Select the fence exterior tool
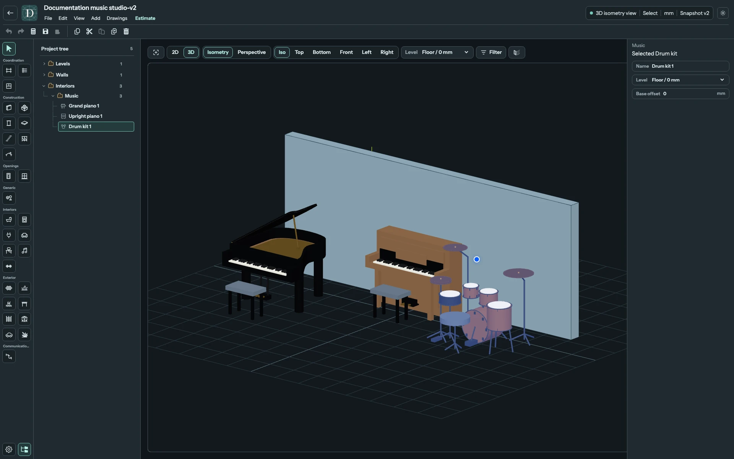 click(x=9, y=319)
